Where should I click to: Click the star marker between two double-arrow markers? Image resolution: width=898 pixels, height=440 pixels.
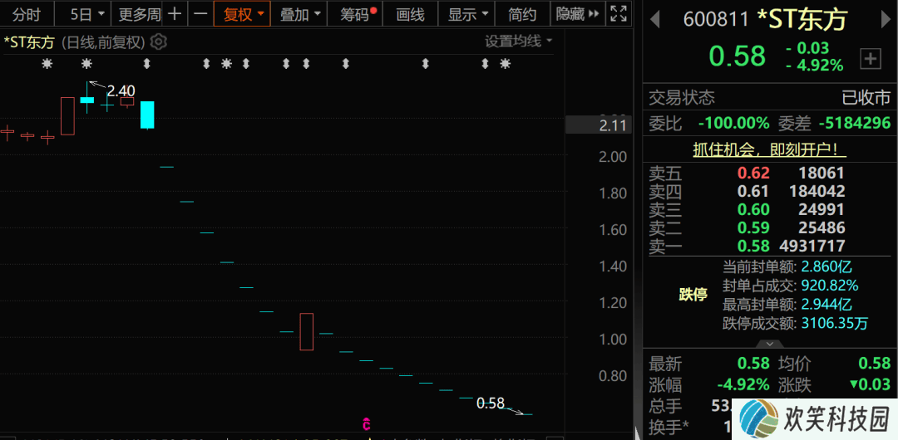tap(226, 64)
